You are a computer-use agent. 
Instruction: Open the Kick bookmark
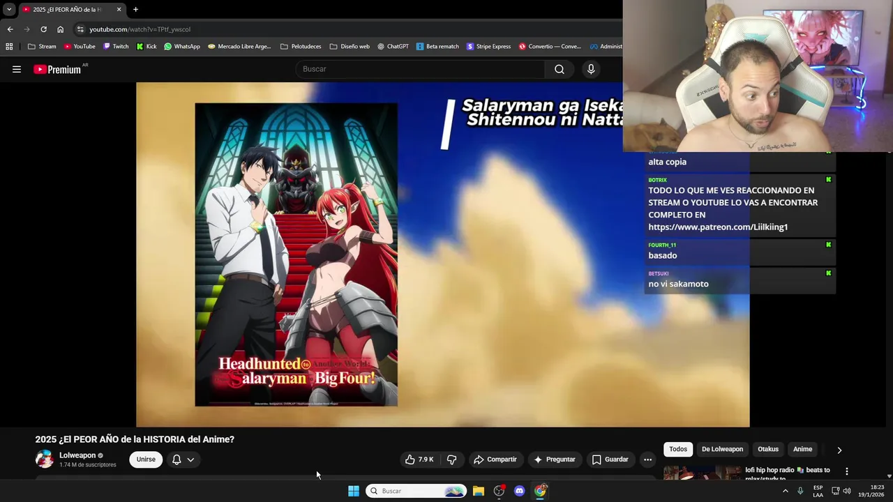click(x=147, y=47)
